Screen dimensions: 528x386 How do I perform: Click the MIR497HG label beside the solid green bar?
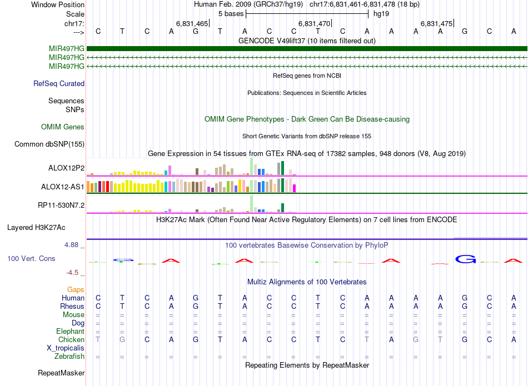[67, 48]
